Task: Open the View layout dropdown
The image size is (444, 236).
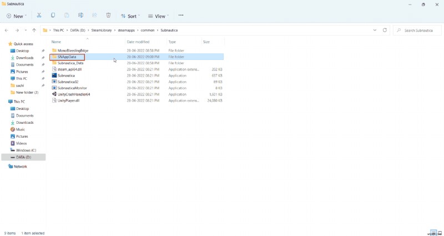Action: tap(159, 16)
